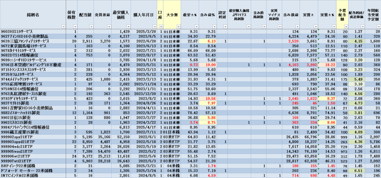Screen dimensions: 381x178
Task: Select the 999902spy21ETF name cell
Action: (33, 137)
